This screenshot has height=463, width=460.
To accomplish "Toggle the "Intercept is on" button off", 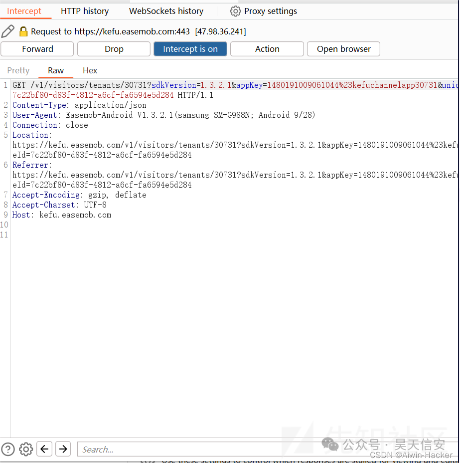I will 190,49.
